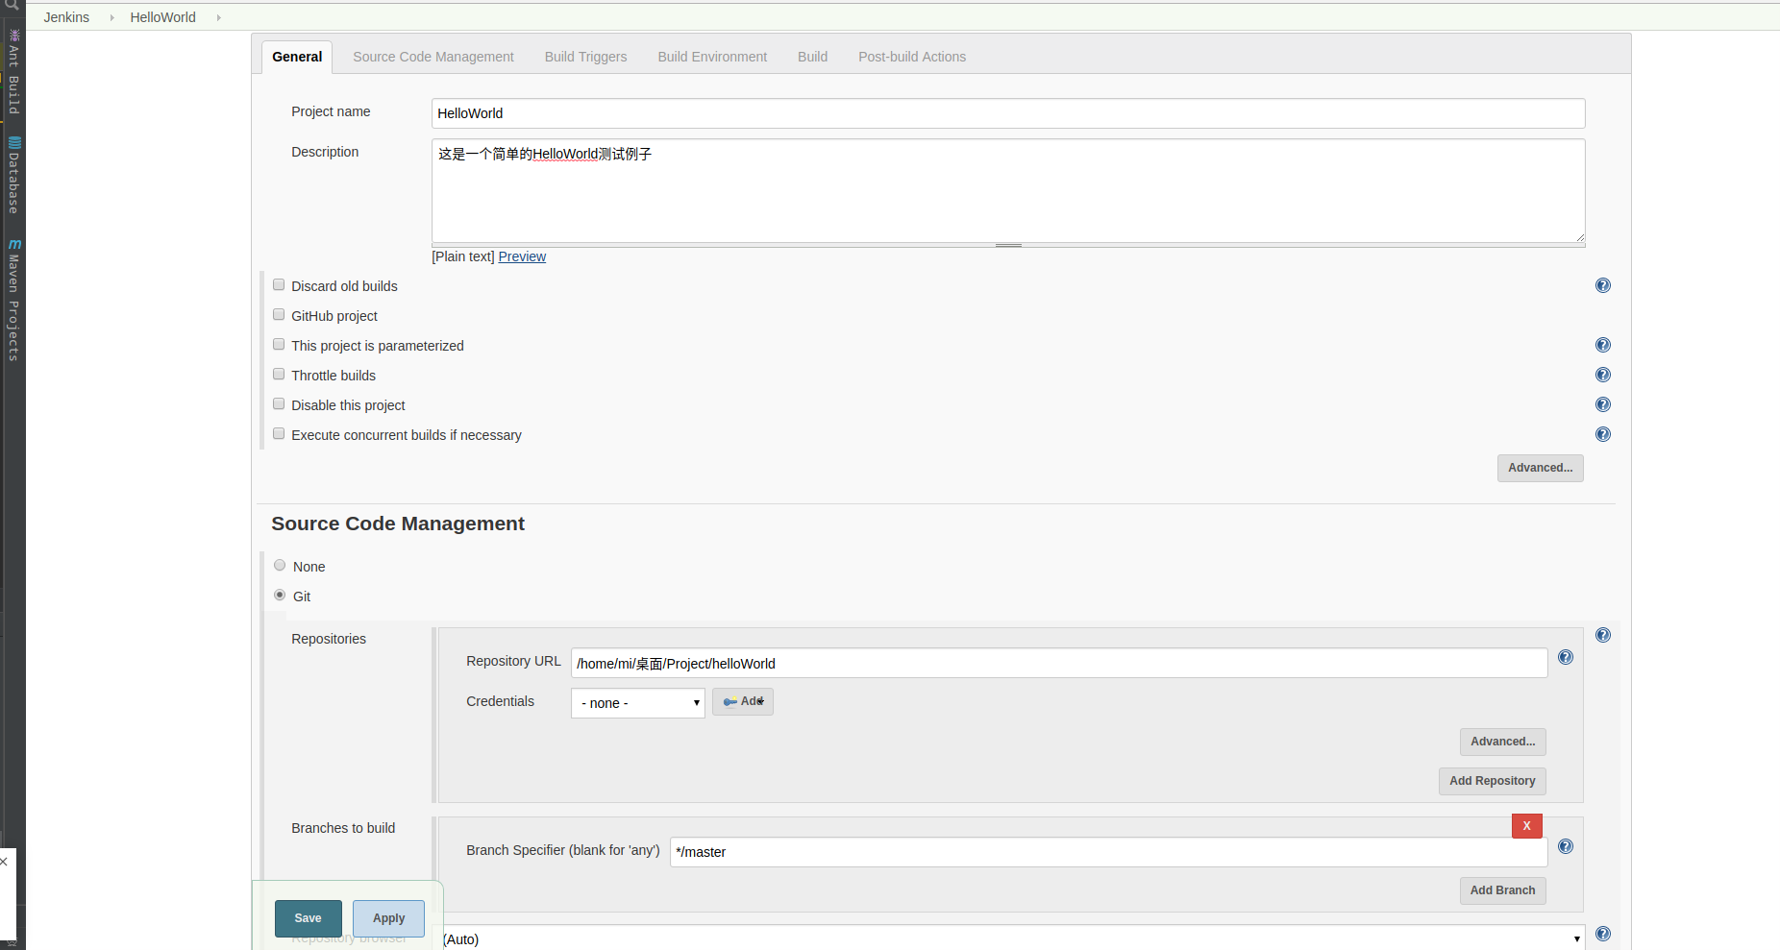This screenshot has width=1780, height=950.
Task: Tick the GitHub project checkbox
Action: [x=279, y=315]
